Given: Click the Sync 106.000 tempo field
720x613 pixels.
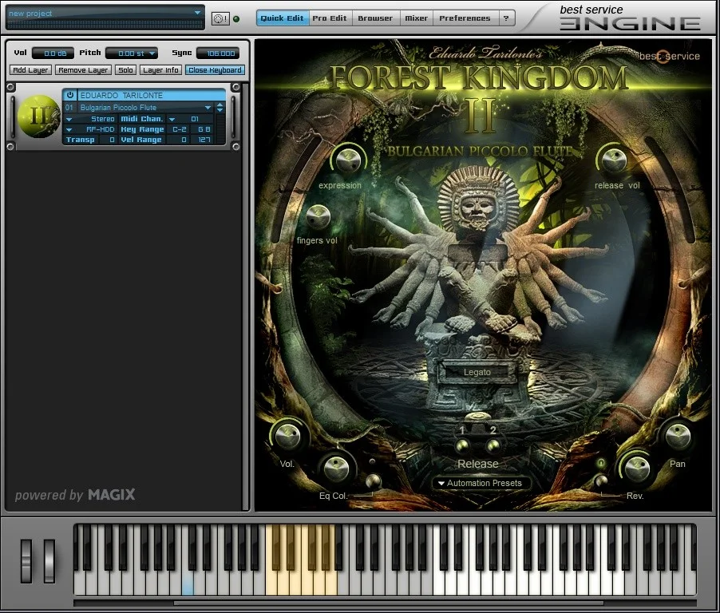Looking at the screenshot, I should coord(218,53).
